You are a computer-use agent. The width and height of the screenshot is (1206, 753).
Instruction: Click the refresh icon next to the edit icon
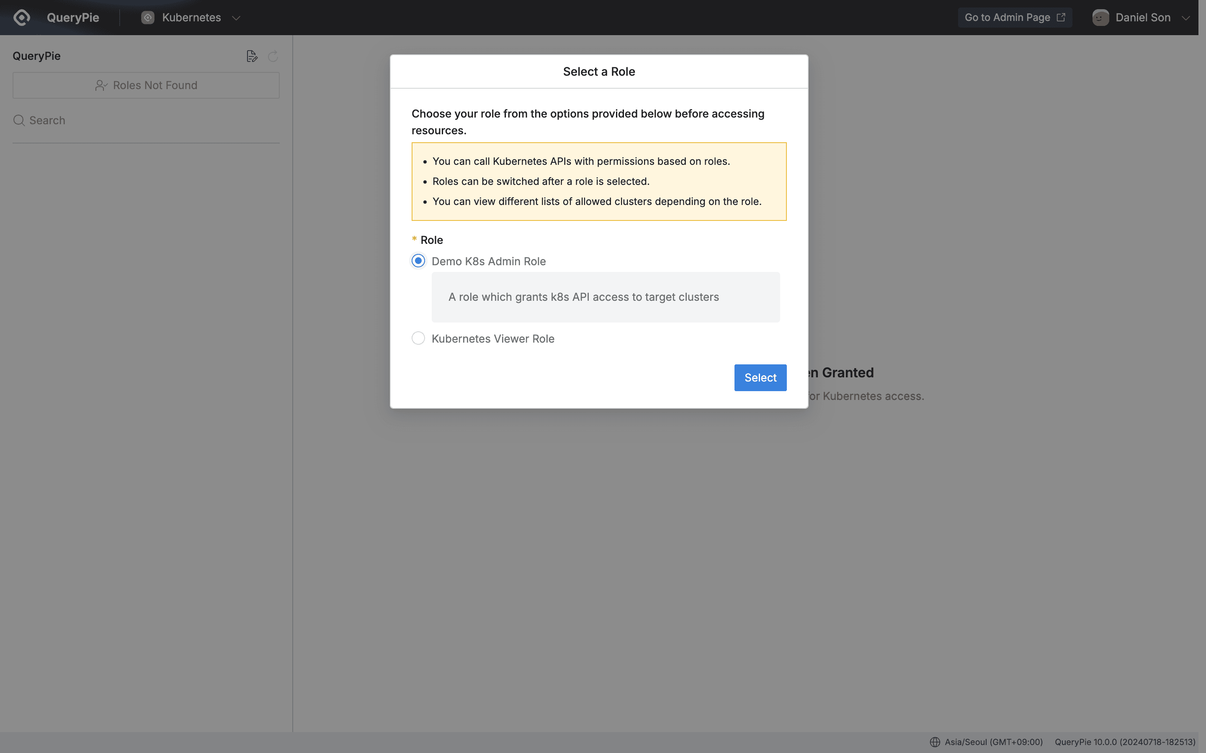272,56
